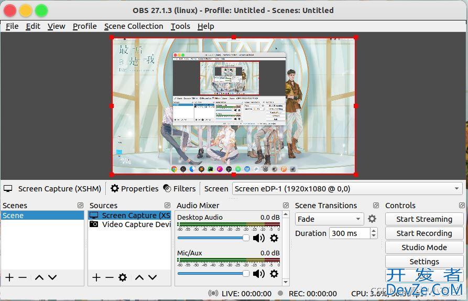Remove selected scene with minus icon

[x=23, y=277]
